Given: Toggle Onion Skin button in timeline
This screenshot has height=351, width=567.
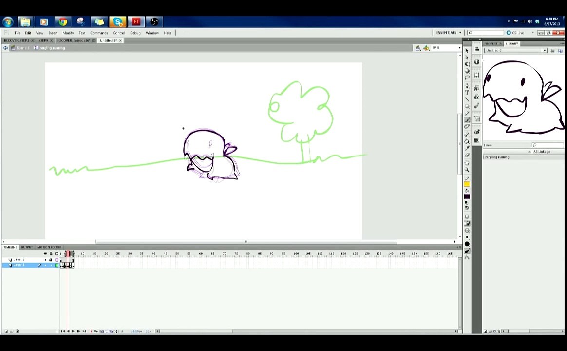Looking at the screenshot, I should [102, 331].
